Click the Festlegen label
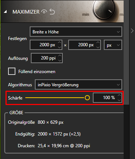Screen dimensions: 135x159 tap(17, 39)
